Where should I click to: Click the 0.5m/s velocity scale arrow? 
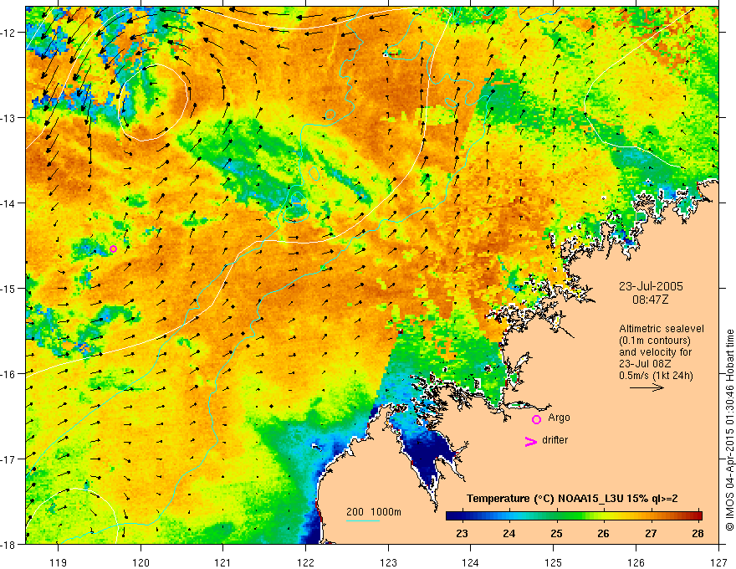(647, 387)
